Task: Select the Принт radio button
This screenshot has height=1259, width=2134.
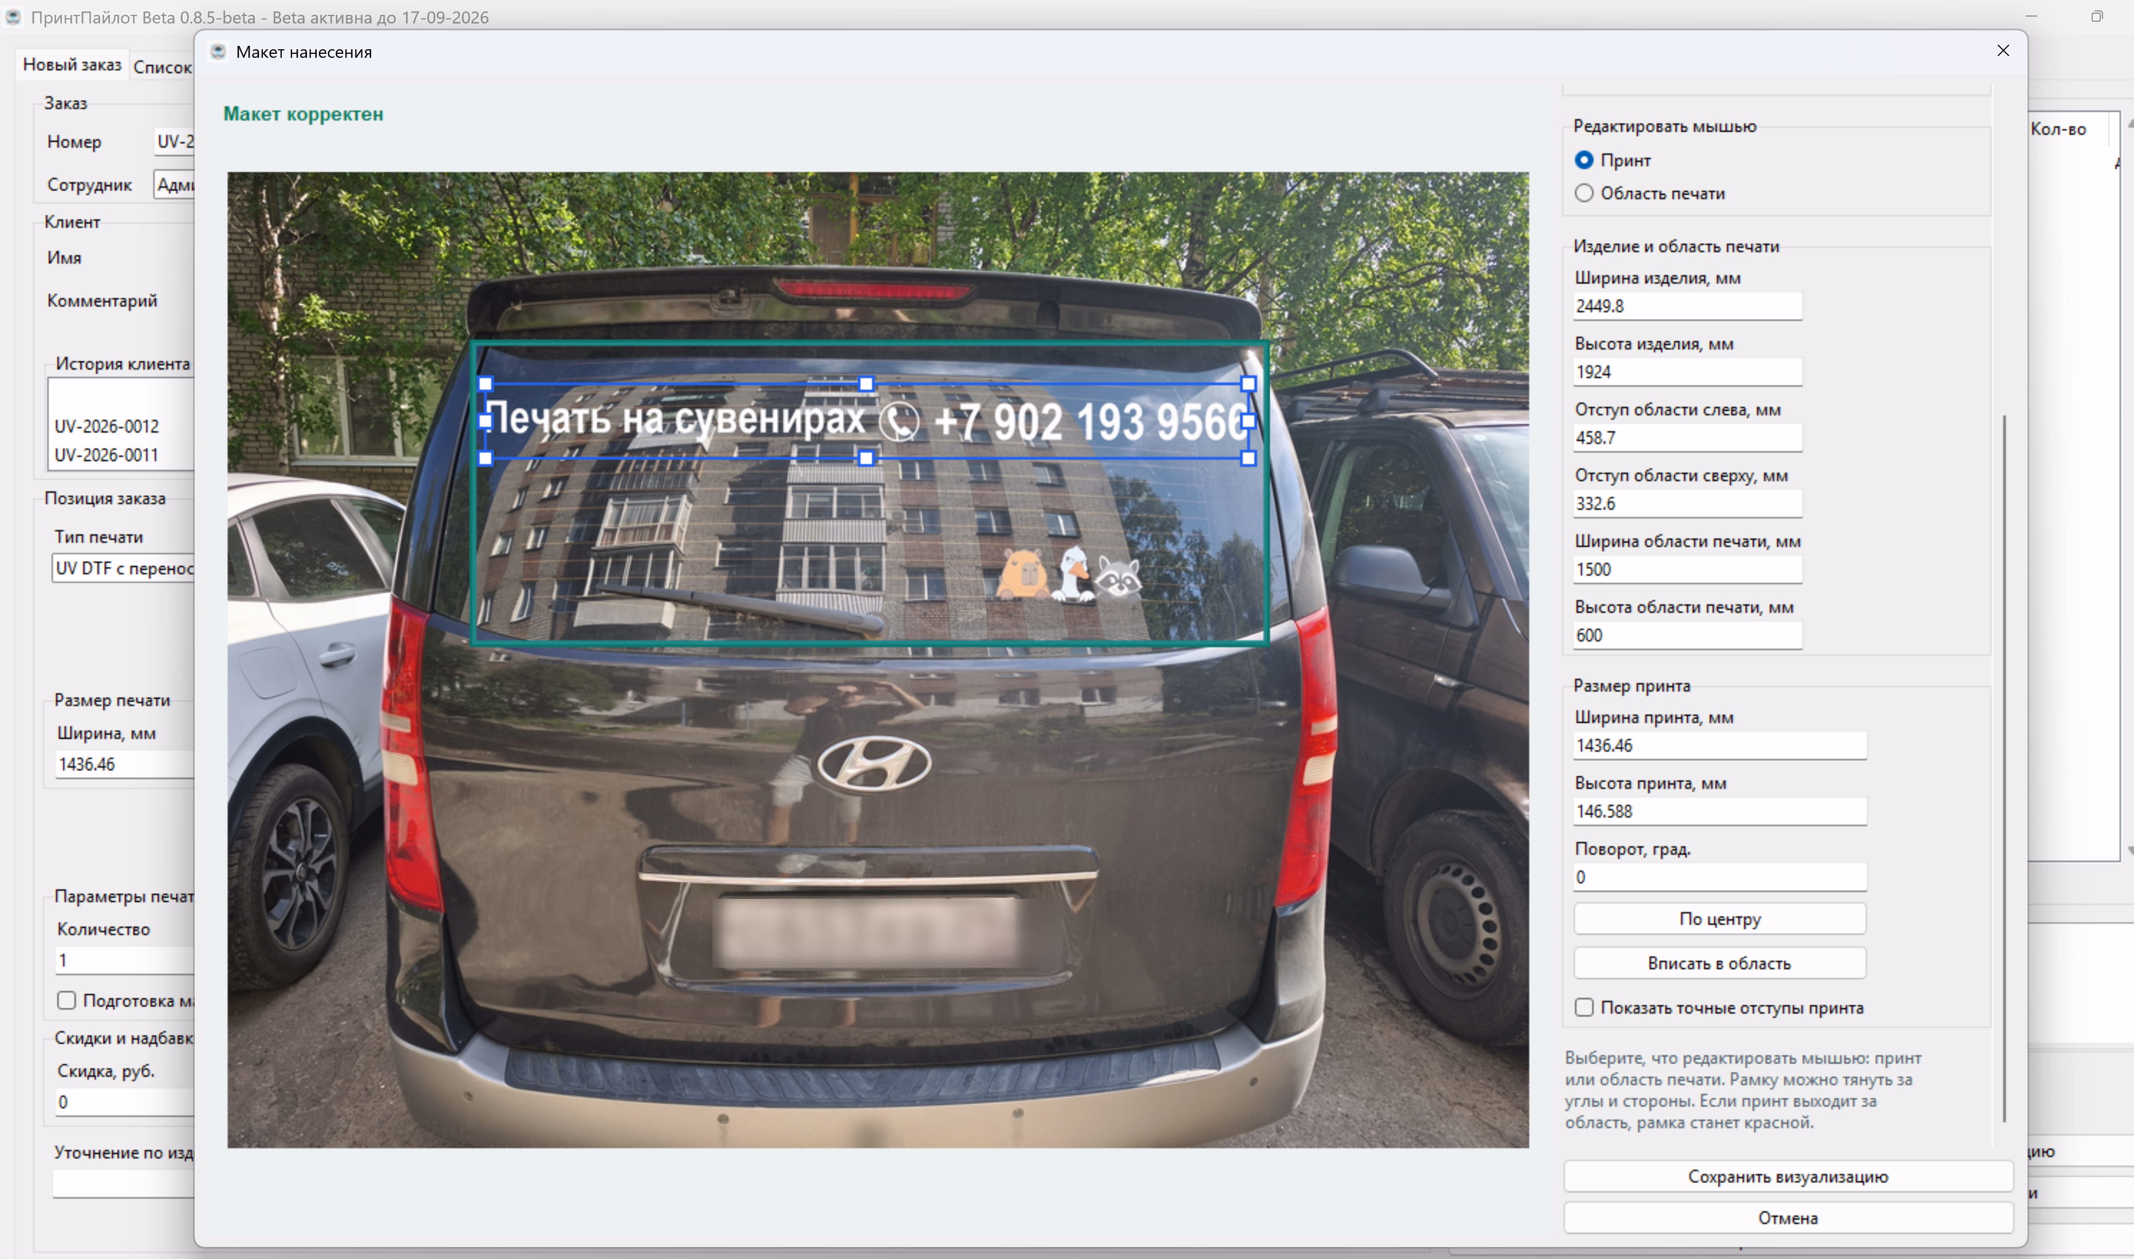Action: (1583, 160)
